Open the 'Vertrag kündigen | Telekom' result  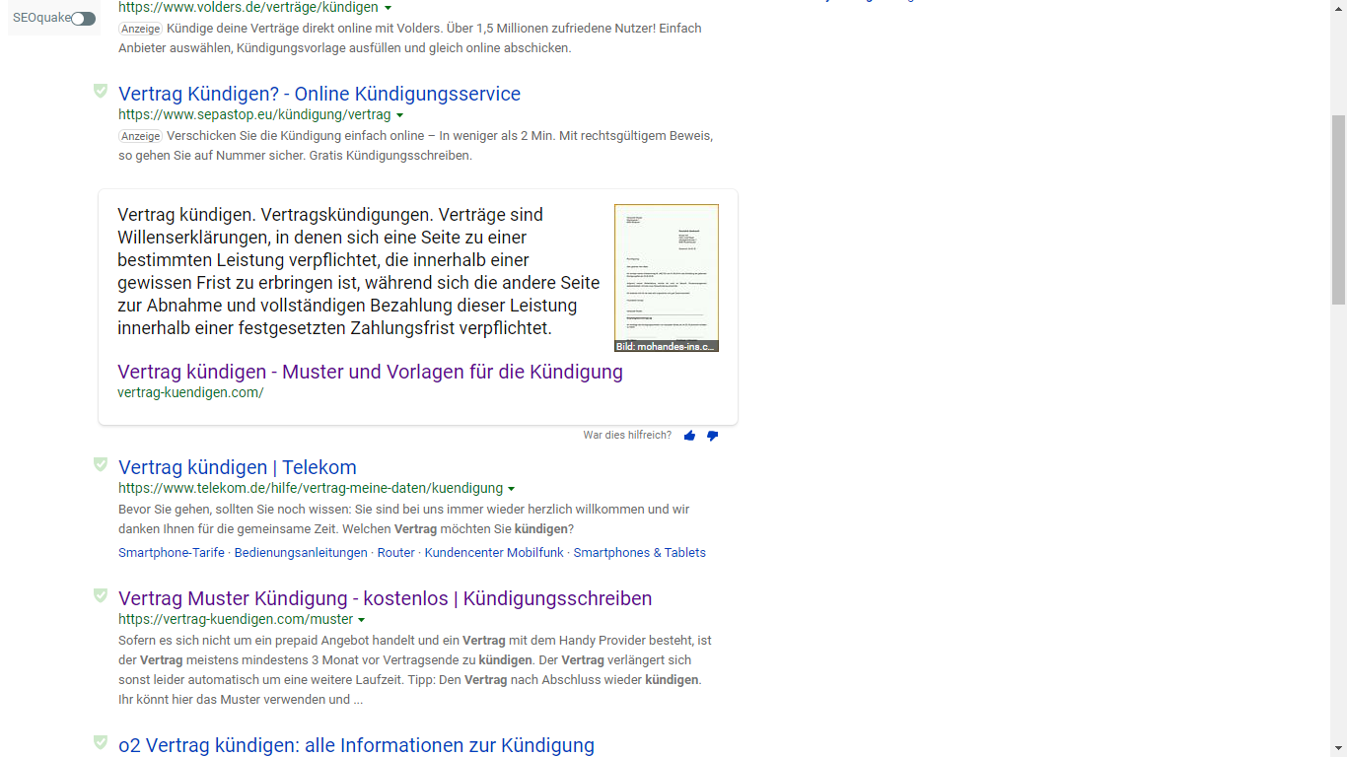pos(238,467)
